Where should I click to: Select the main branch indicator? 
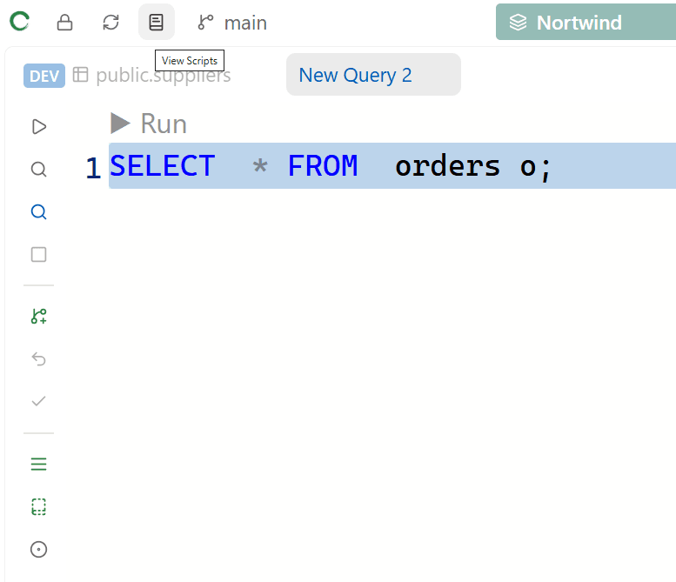click(x=232, y=23)
